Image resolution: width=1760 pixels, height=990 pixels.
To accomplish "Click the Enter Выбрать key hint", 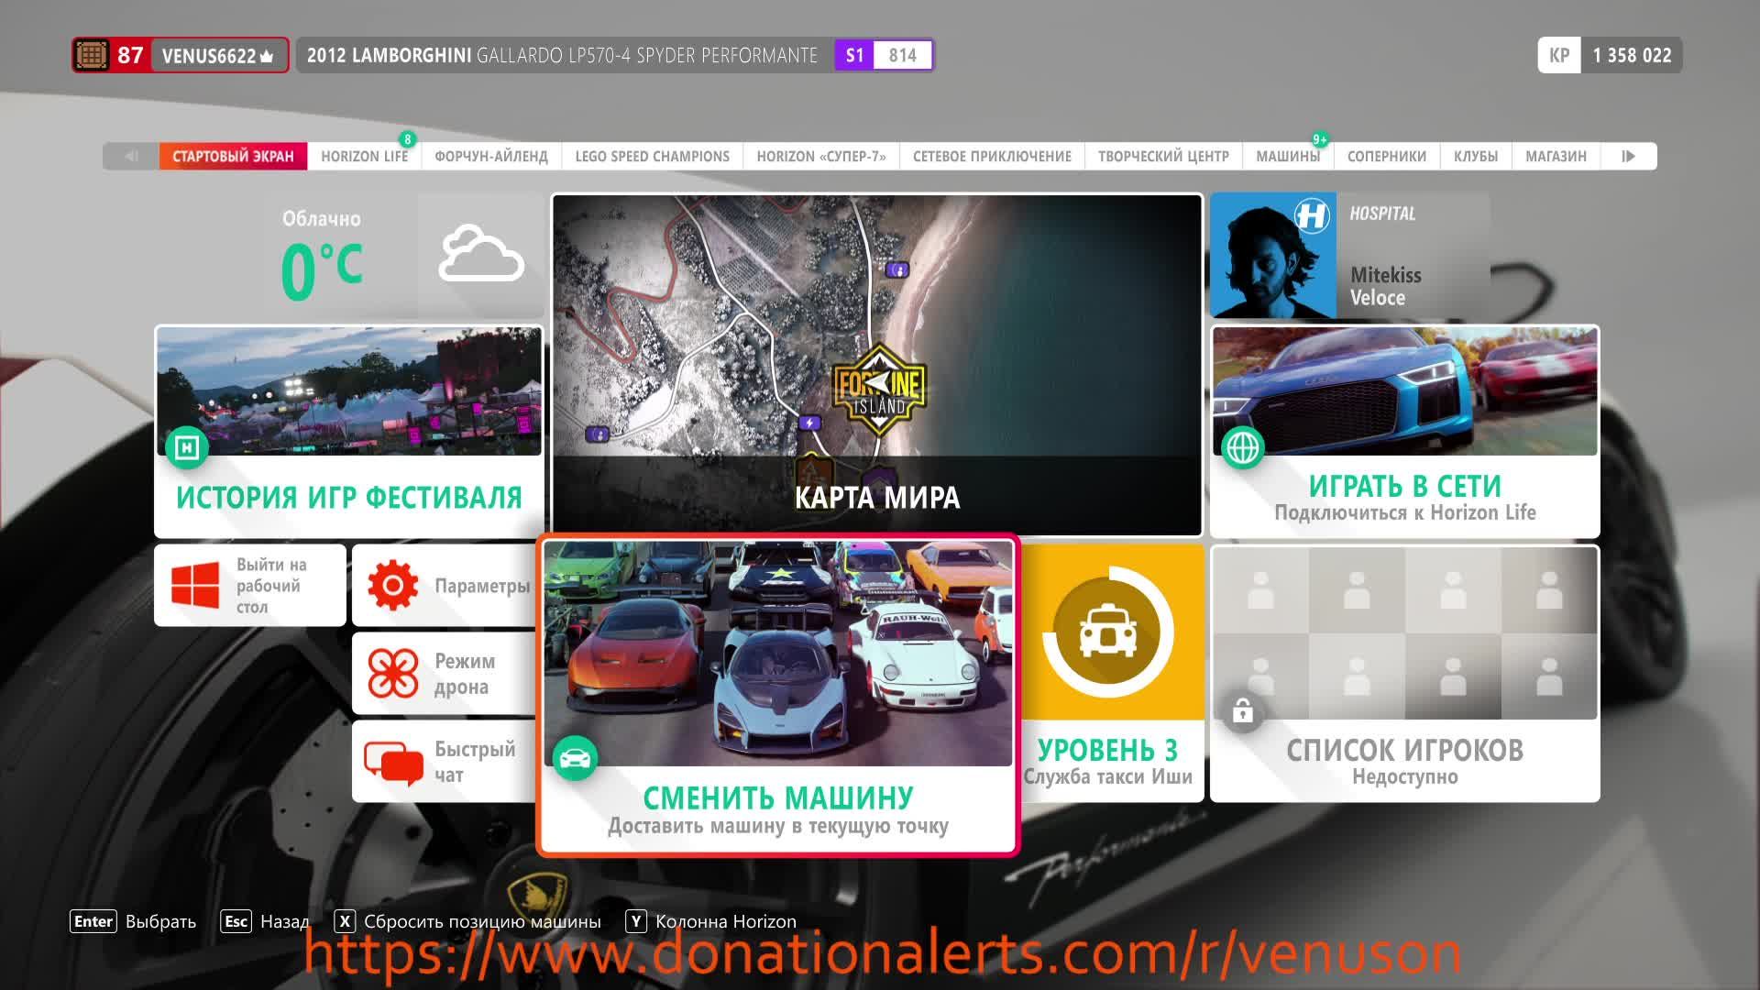I will click(133, 921).
